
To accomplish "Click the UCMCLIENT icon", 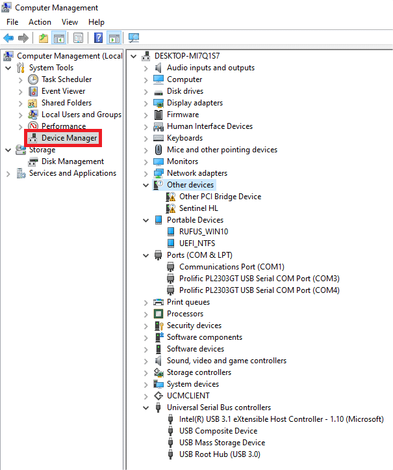I will [x=158, y=396].
